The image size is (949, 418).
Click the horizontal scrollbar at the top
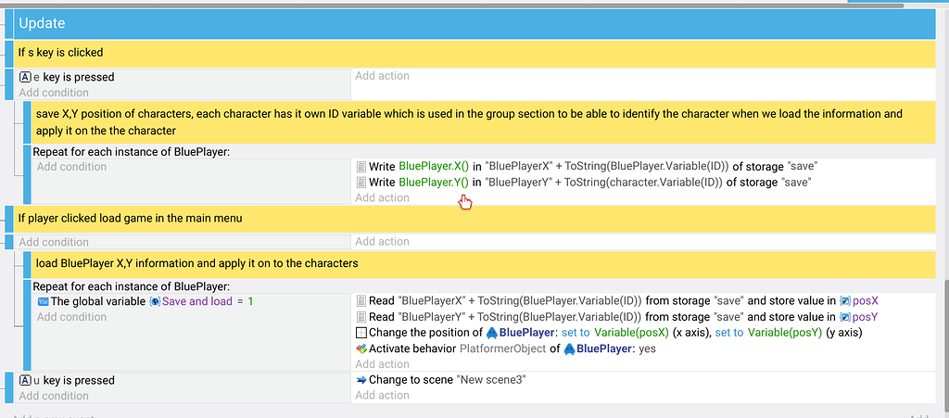point(451,6)
